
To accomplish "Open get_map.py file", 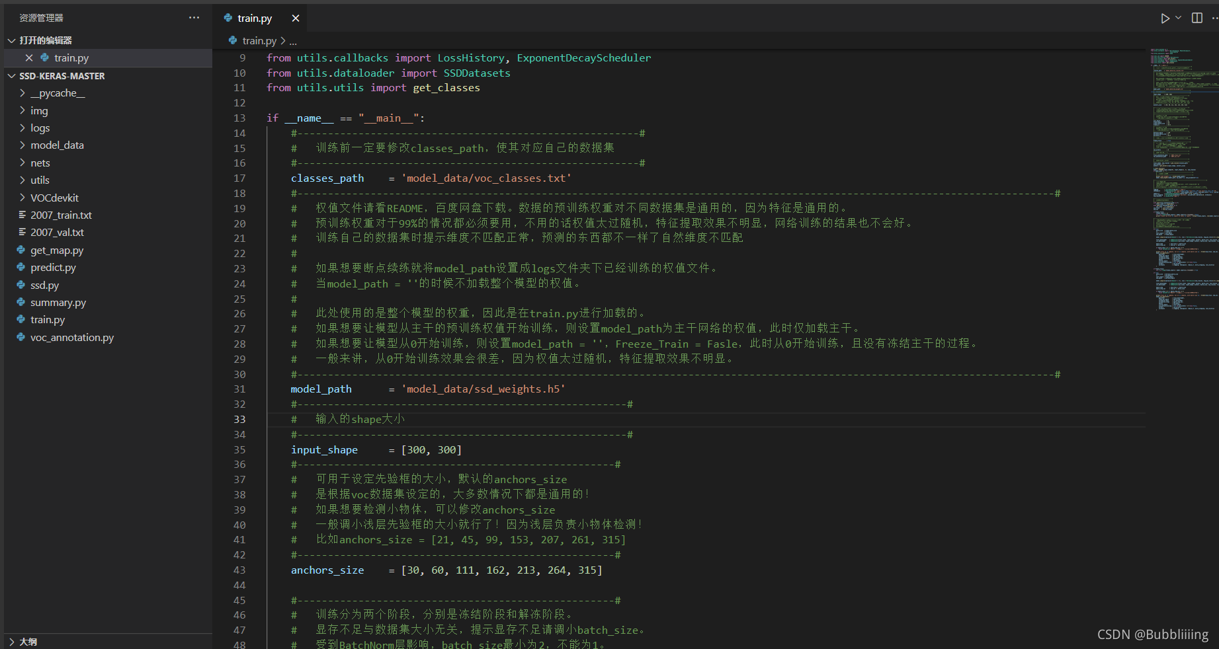I will (108, 250).
